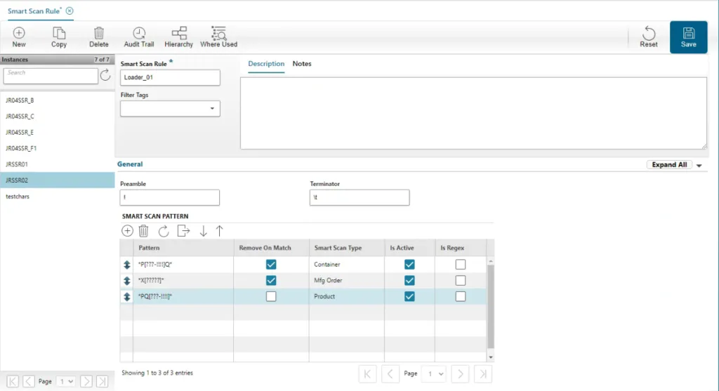The image size is (719, 391).
Task: Create a New smart scan rule
Action: (19, 37)
